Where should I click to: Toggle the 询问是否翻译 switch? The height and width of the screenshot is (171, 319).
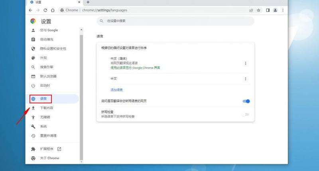coord(246,101)
